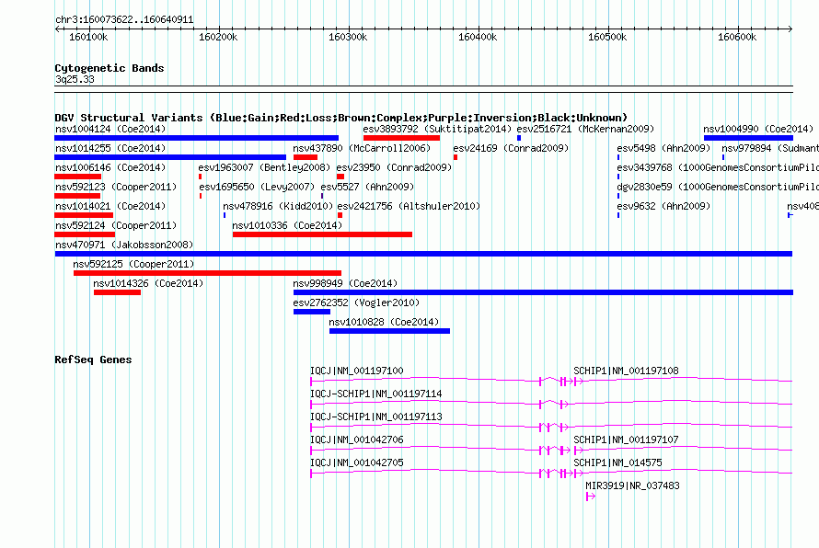Select the nsv478916 (Kidd2010) variant label
The height and width of the screenshot is (548, 819).
tap(278, 206)
